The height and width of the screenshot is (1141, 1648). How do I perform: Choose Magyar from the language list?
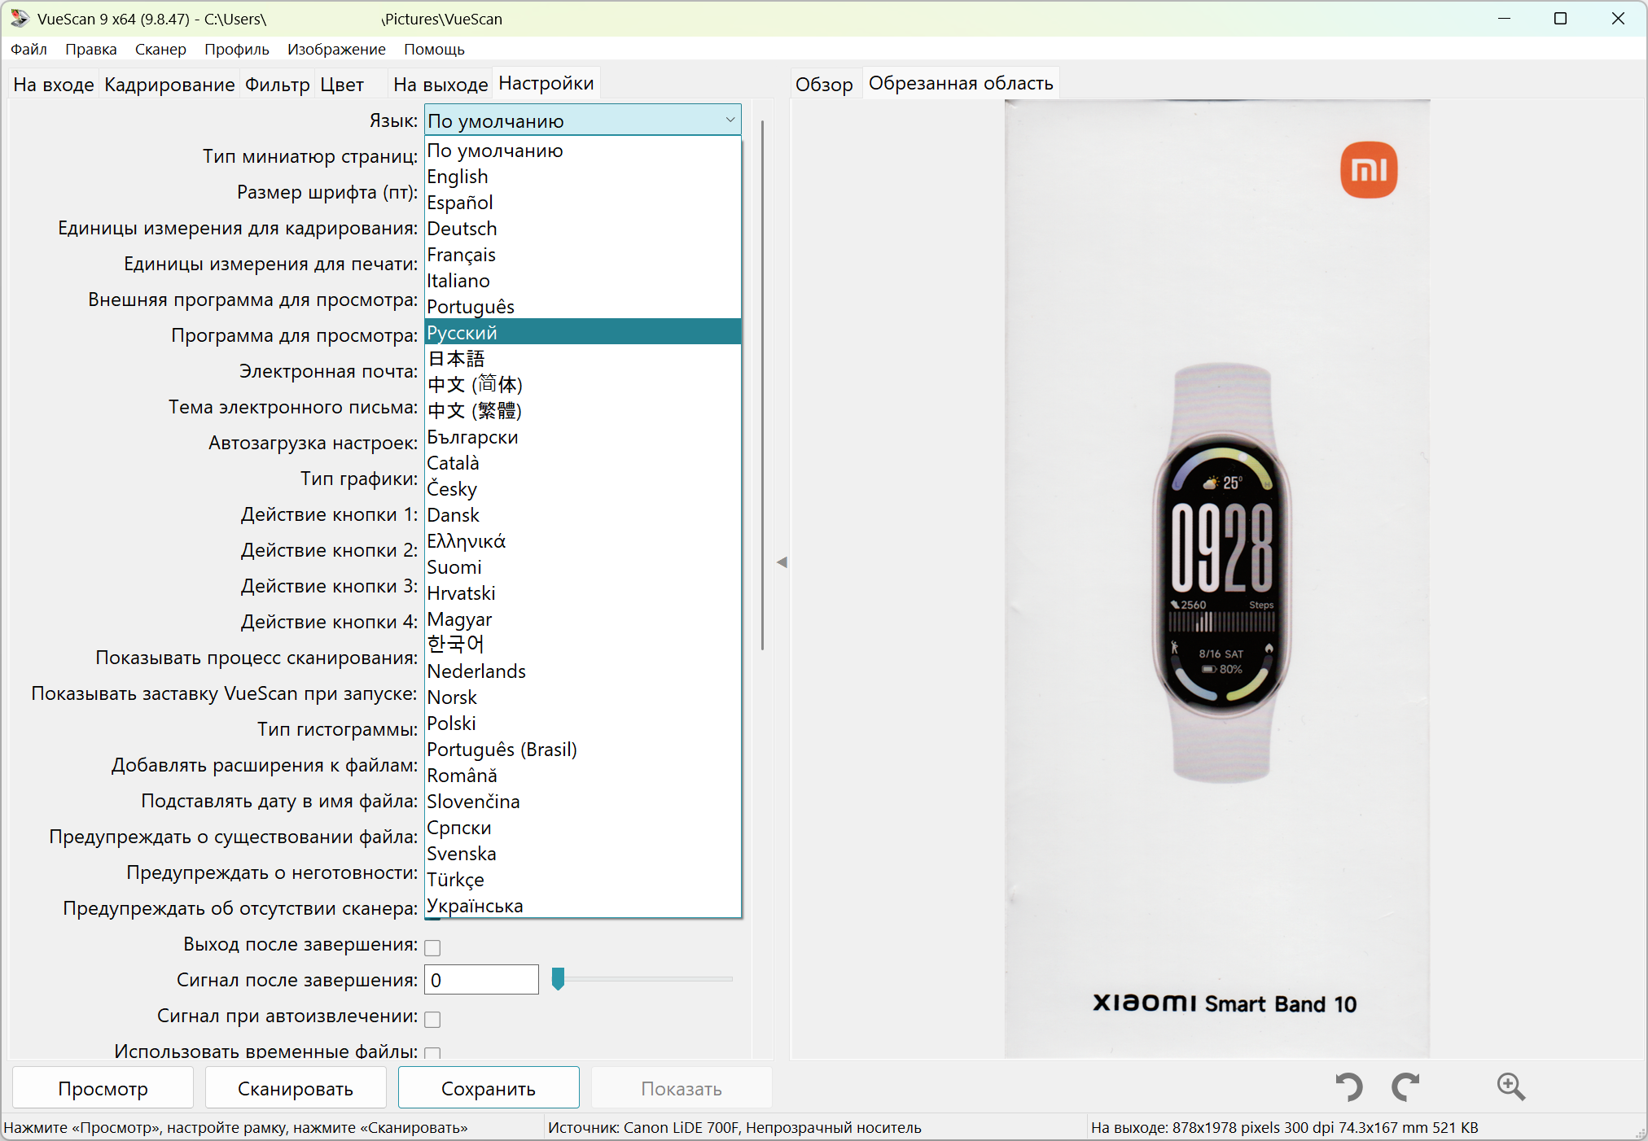583,619
